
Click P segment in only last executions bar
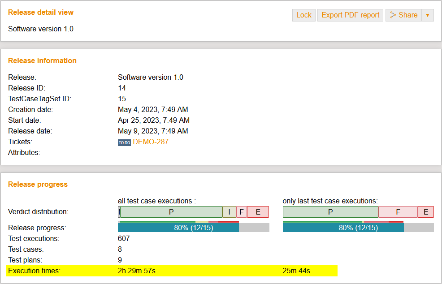point(330,212)
